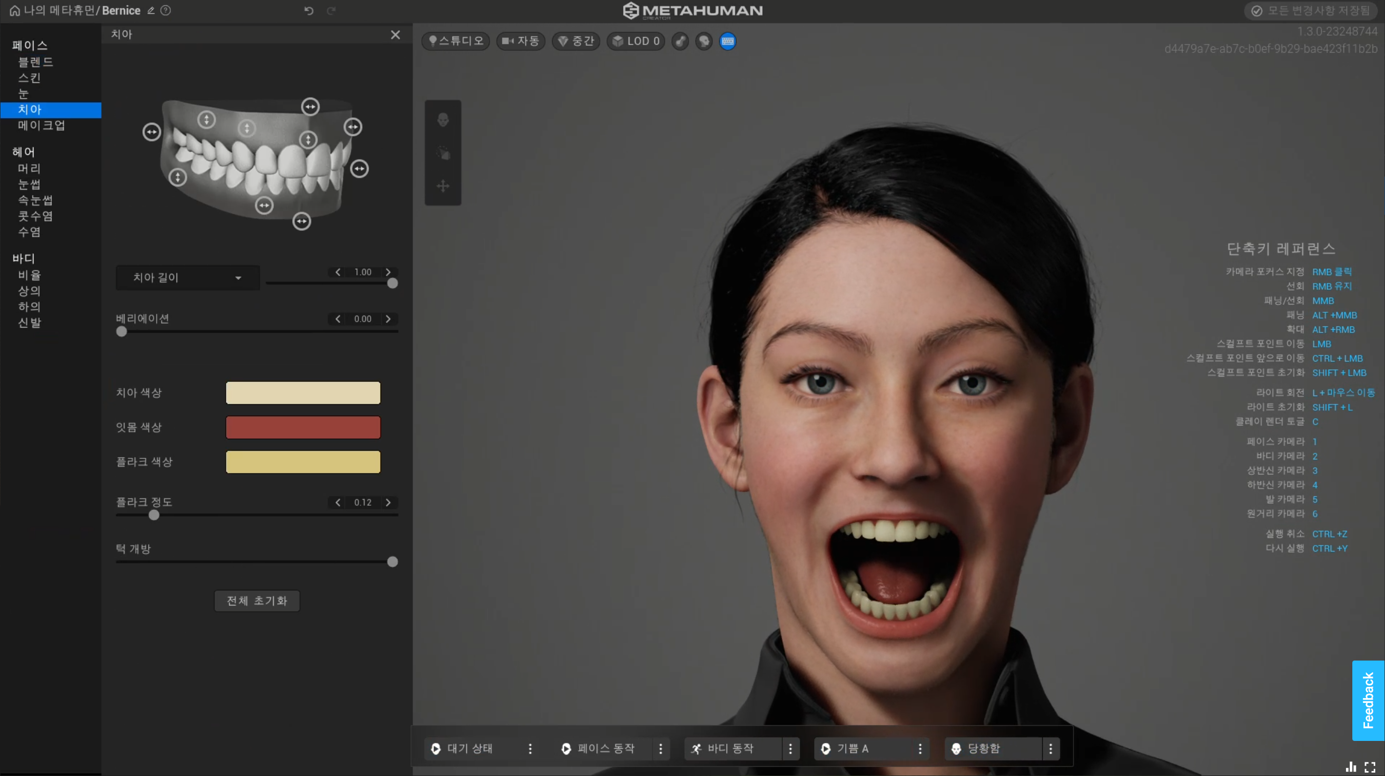Image resolution: width=1385 pixels, height=776 pixels.
Task: Click the undo arrow icon
Action: point(309,11)
